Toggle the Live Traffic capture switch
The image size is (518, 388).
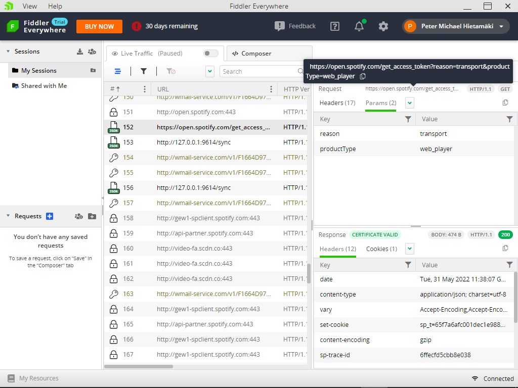[210, 54]
